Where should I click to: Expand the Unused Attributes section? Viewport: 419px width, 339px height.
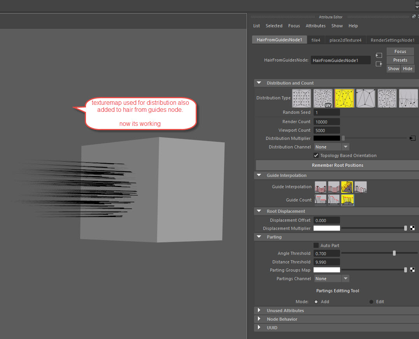pyautogui.click(x=259, y=311)
